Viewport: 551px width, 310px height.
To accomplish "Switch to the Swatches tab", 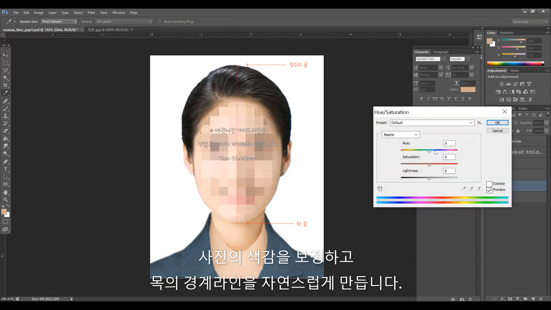I will click(506, 33).
